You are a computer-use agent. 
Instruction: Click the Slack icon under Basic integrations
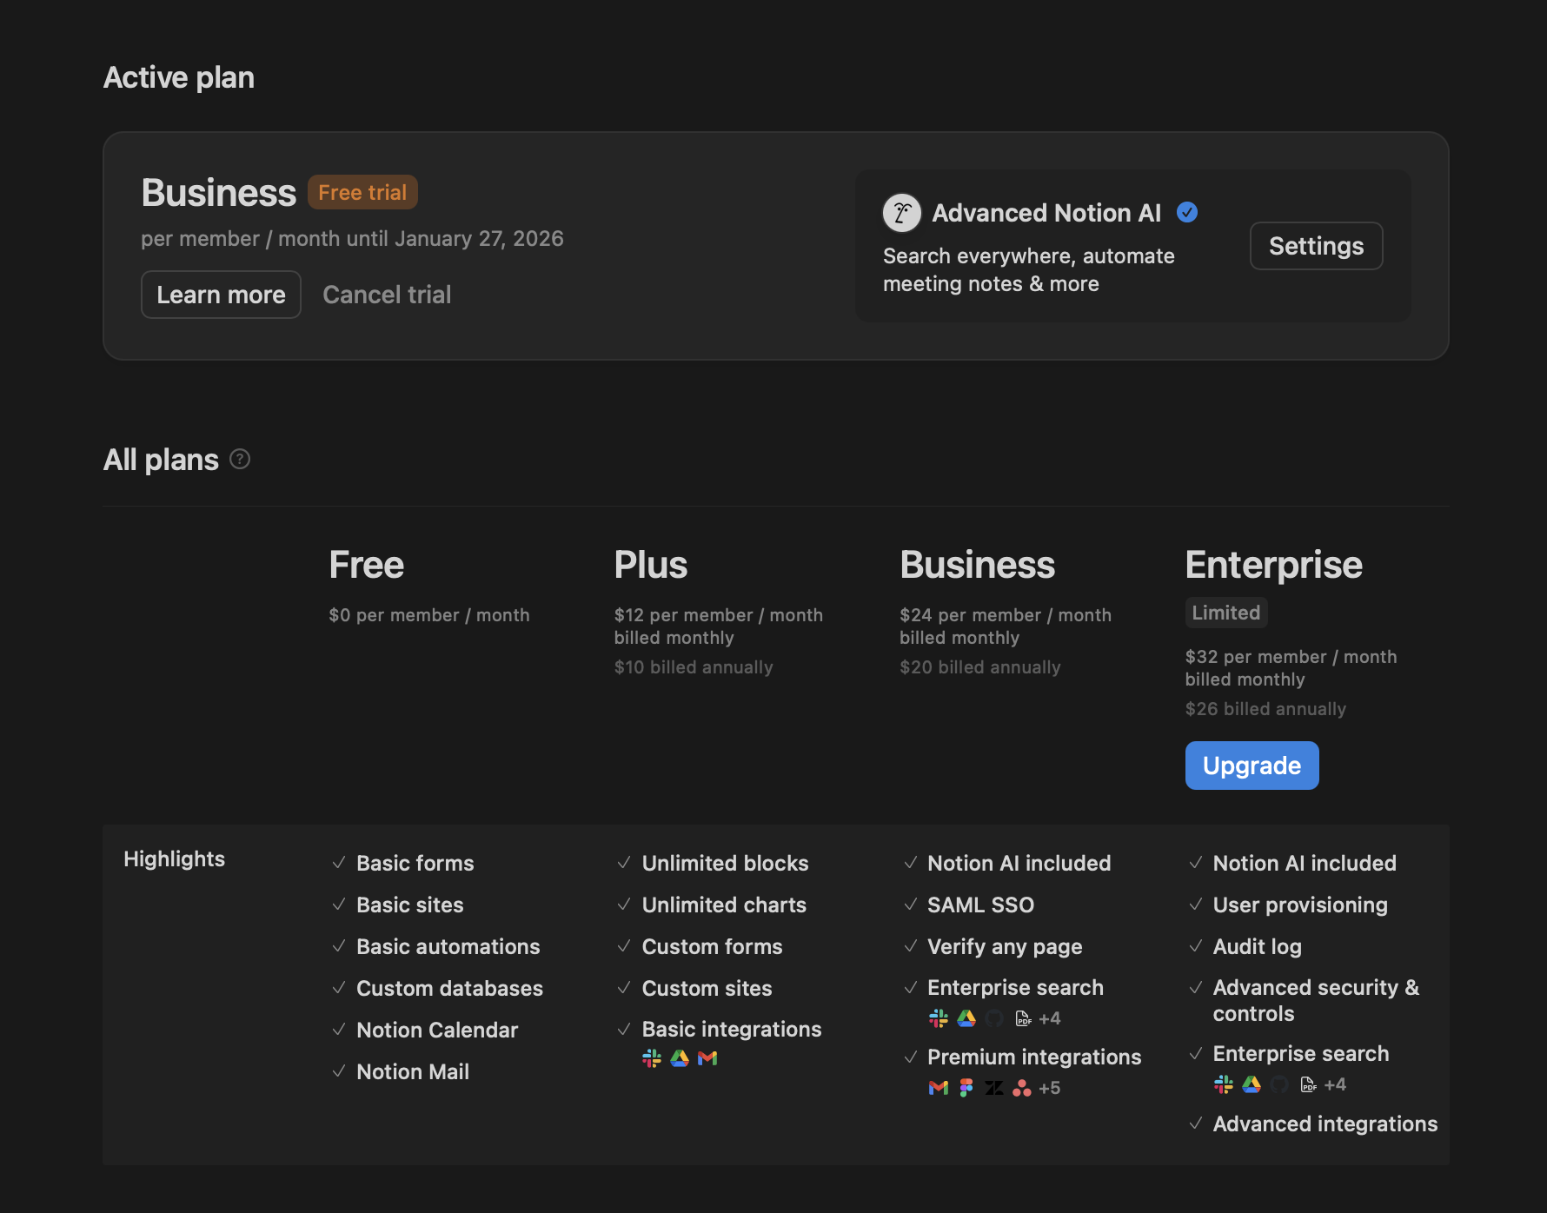[x=651, y=1058]
